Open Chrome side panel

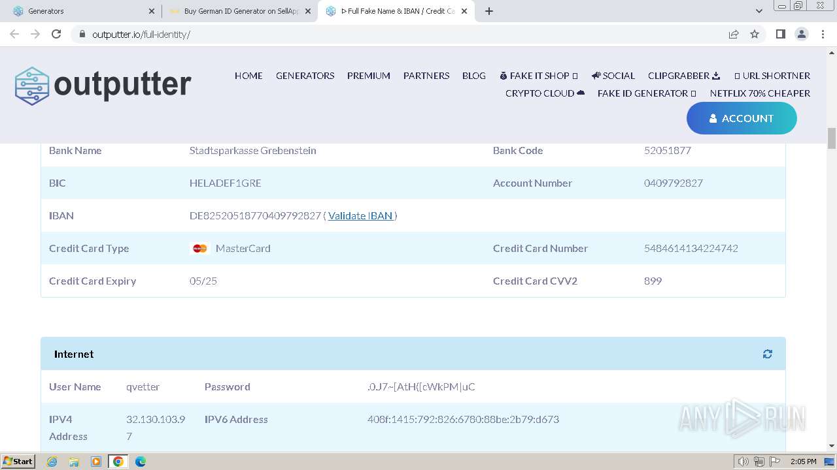coord(780,34)
